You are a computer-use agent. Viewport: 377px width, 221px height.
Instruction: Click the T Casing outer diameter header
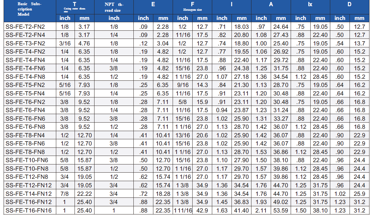coord(75,7)
